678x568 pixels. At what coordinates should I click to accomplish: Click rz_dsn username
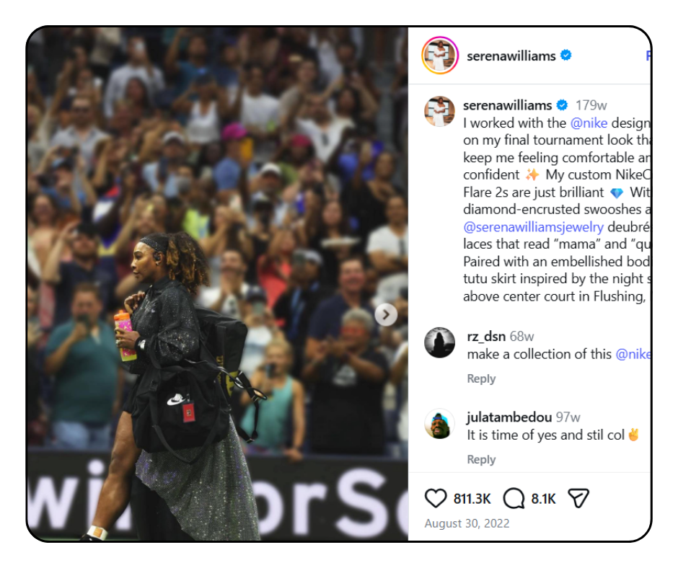[x=486, y=337]
